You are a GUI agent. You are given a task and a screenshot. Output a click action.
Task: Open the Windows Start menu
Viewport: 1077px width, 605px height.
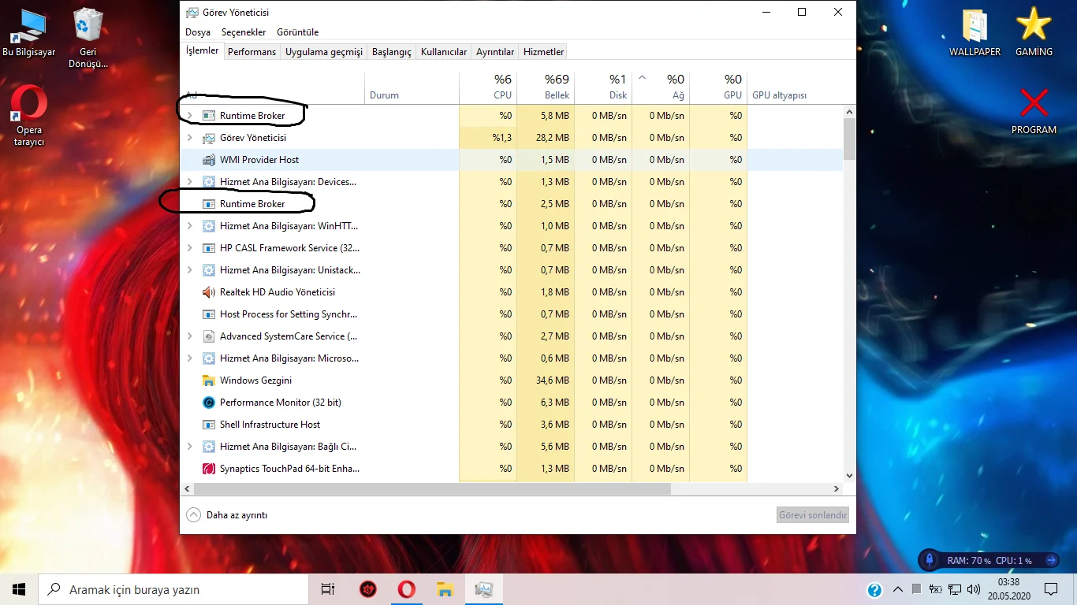click(x=19, y=589)
